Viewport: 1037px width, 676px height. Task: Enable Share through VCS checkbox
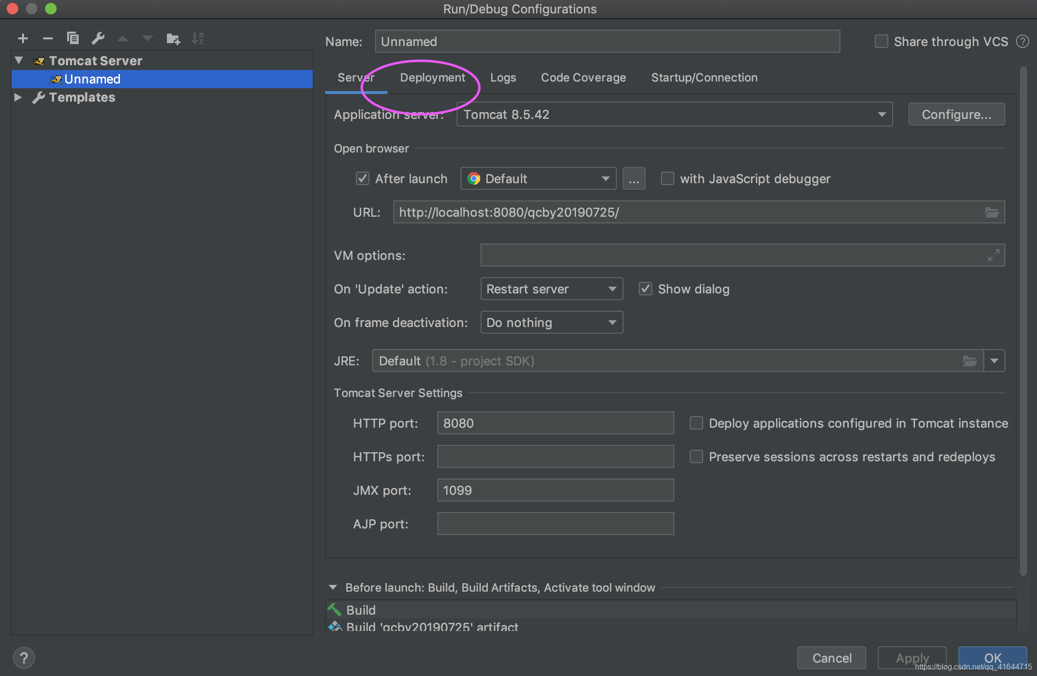click(882, 42)
